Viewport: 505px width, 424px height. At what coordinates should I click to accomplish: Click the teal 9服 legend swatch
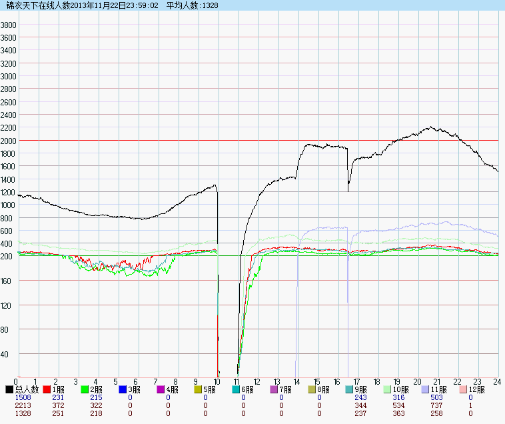pos(350,389)
